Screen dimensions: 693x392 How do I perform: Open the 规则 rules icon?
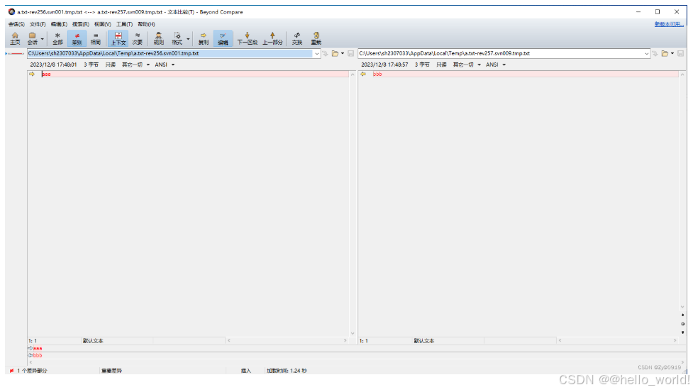[x=159, y=38]
